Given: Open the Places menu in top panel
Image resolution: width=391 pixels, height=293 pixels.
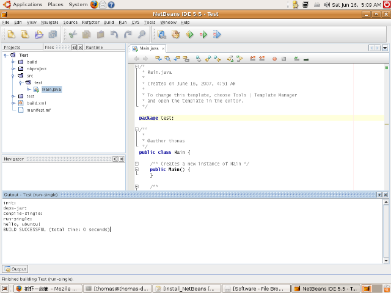Looking at the screenshot, I should click(56, 4).
